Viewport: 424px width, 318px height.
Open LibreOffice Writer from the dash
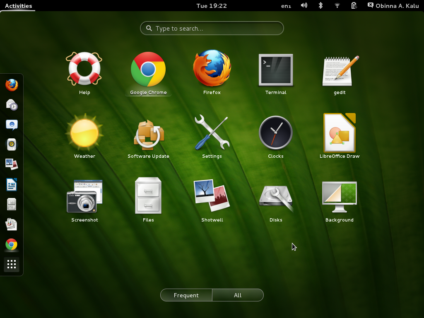click(x=12, y=185)
